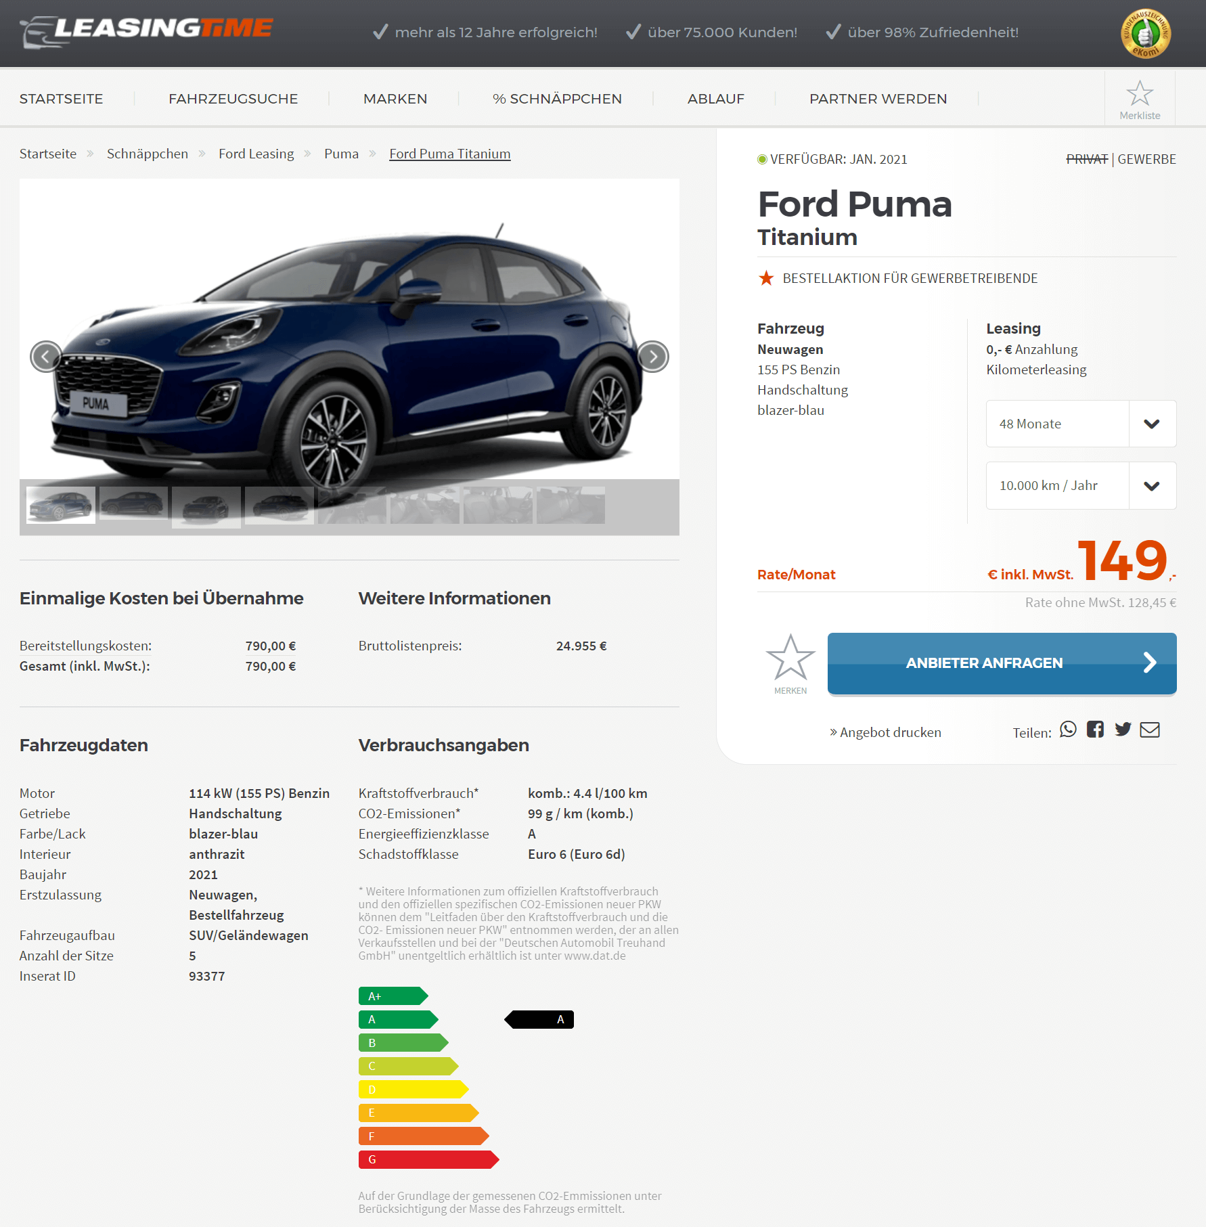Image resolution: width=1206 pixels, height=1227 pixels.
Task: Click 'komb.: 4.4 l/100 km' consumption value
Action: coord(587,793)
